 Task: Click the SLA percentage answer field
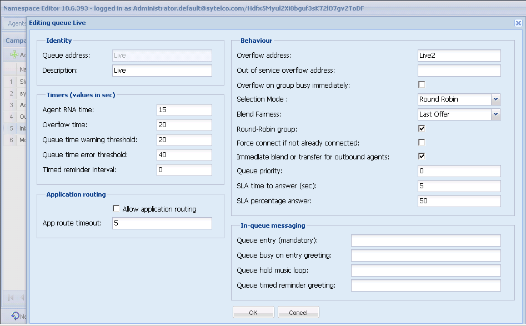tap(459, 201)
